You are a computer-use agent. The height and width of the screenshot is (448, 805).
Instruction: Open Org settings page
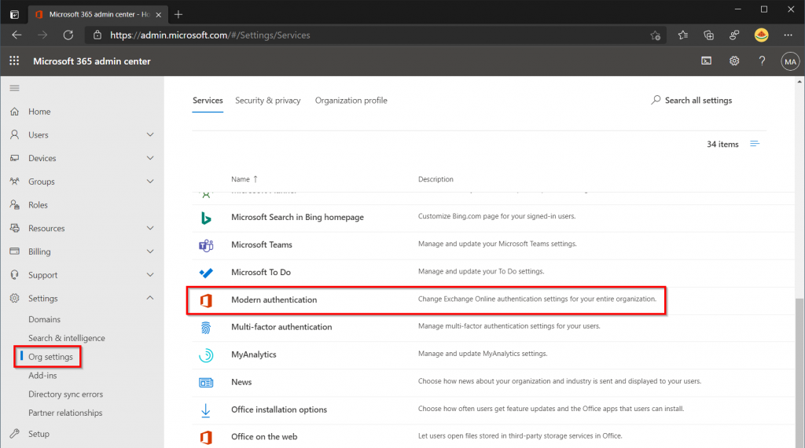point(50,357)
